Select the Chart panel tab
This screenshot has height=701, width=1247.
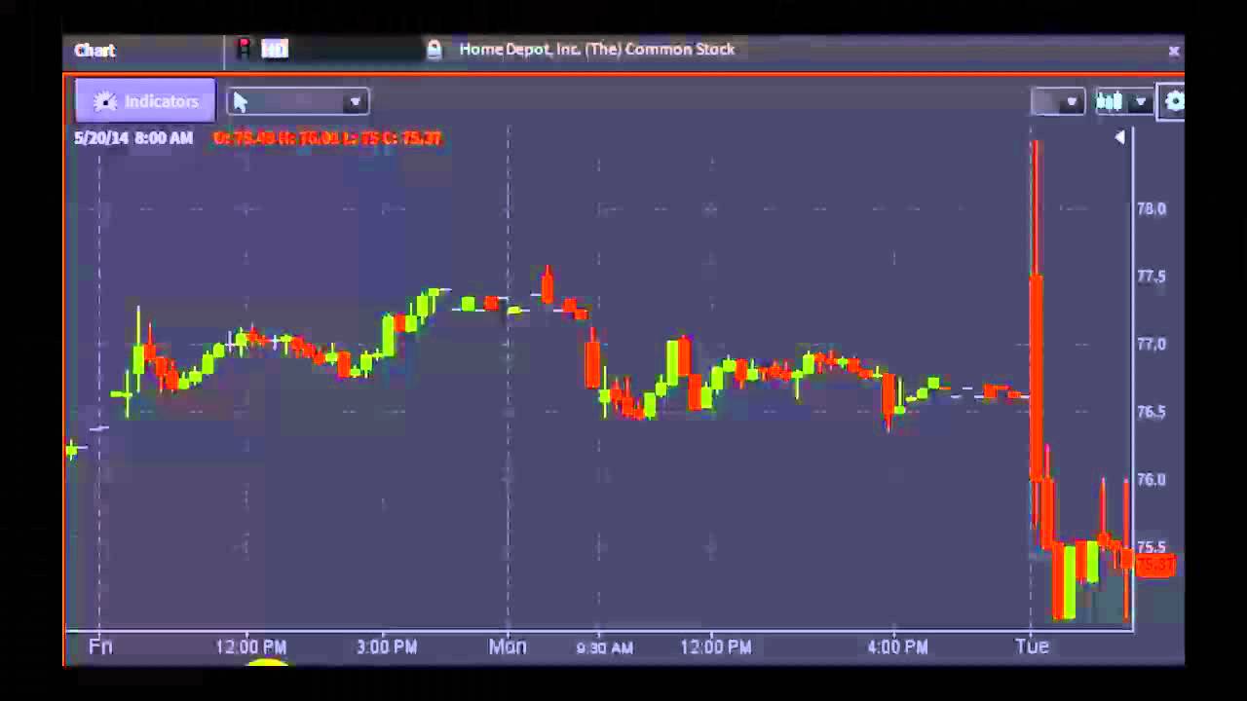point(94,50)
